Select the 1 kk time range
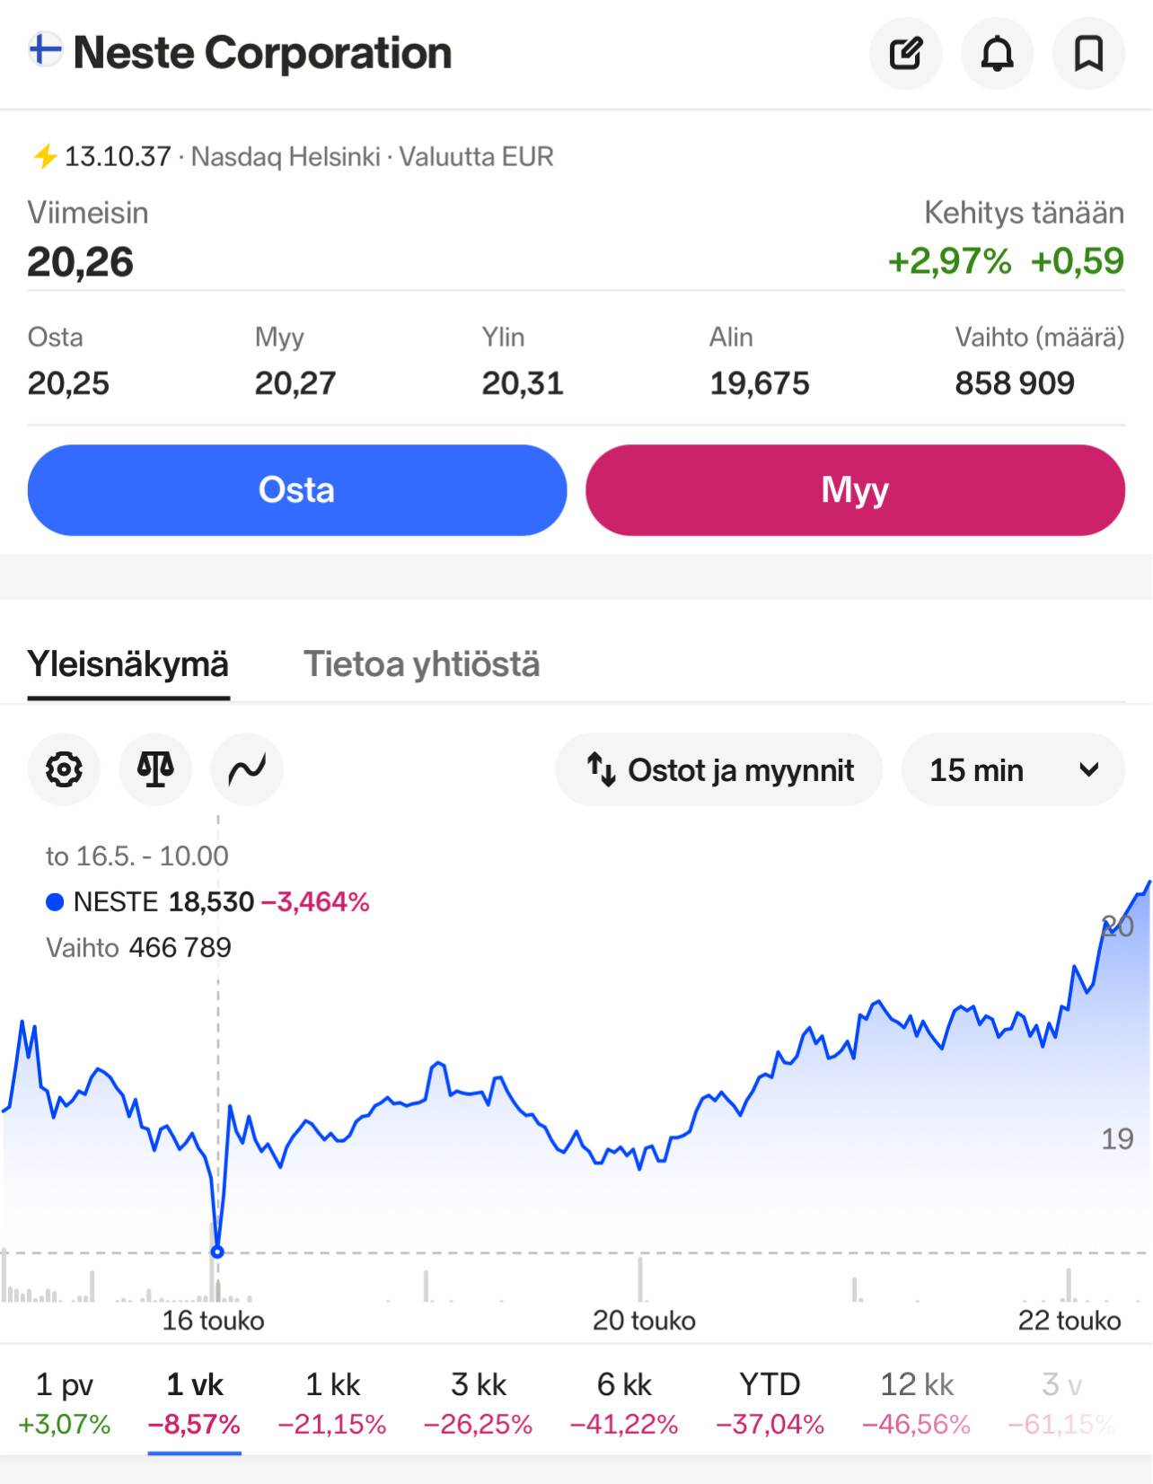This screenshot has width=1153, height=1484. 332,1401
